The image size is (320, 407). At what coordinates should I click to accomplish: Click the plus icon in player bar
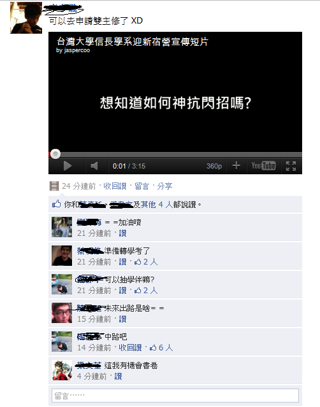236,165
